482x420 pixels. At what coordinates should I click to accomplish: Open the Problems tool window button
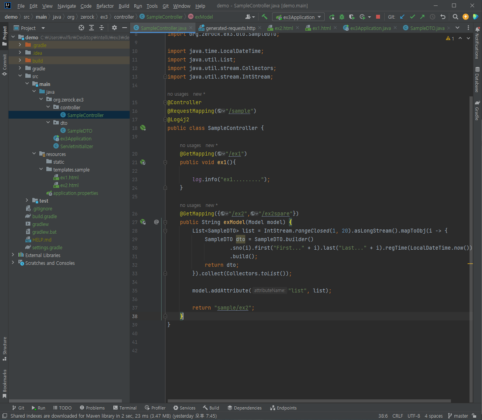coord(92,408)
